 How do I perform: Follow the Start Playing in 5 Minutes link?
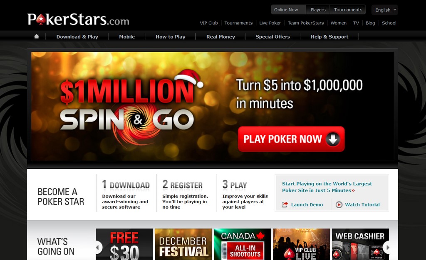point(327,187)
